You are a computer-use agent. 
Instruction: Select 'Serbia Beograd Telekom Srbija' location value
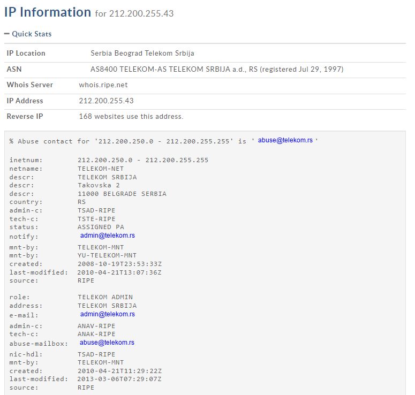142,53
